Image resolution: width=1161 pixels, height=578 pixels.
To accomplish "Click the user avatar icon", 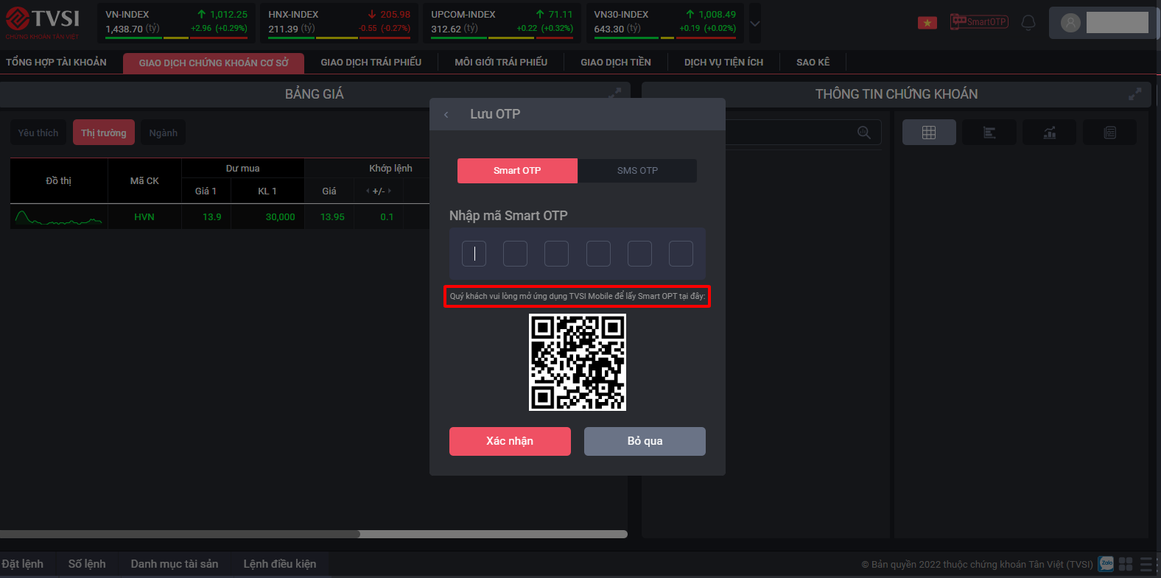I will 1070,23.
